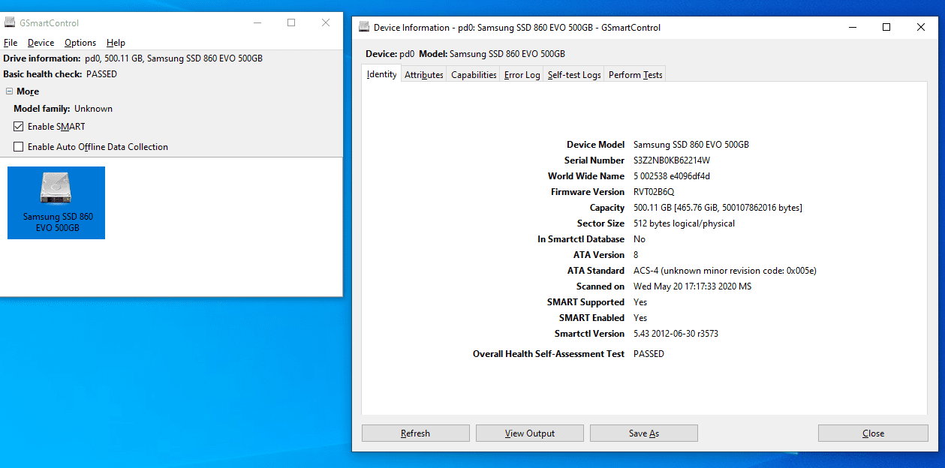The height and width of the screenshot is (468, 945).
Task: Click In Smartctl Database value No
Action: (x=640, y=239)
